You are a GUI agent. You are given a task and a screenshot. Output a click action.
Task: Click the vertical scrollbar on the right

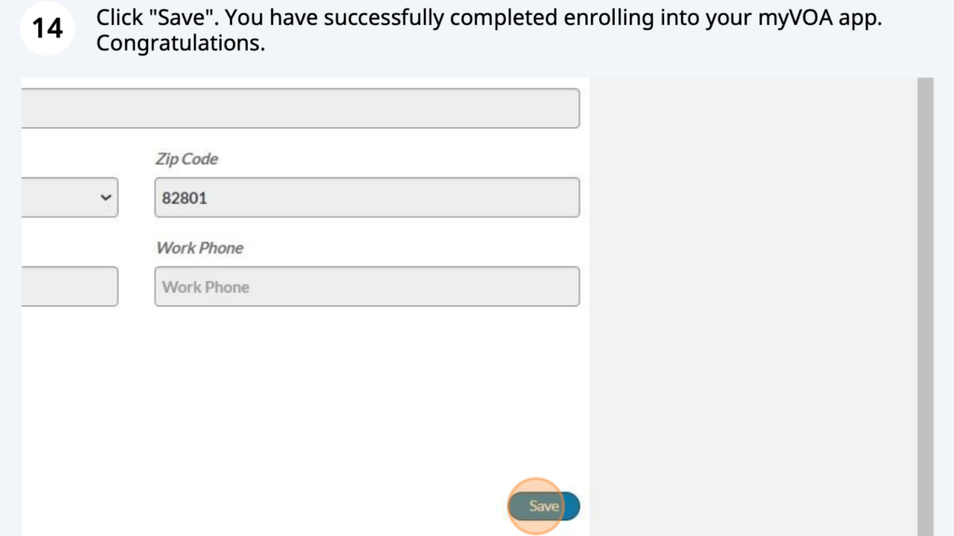[x=925, y=307]
